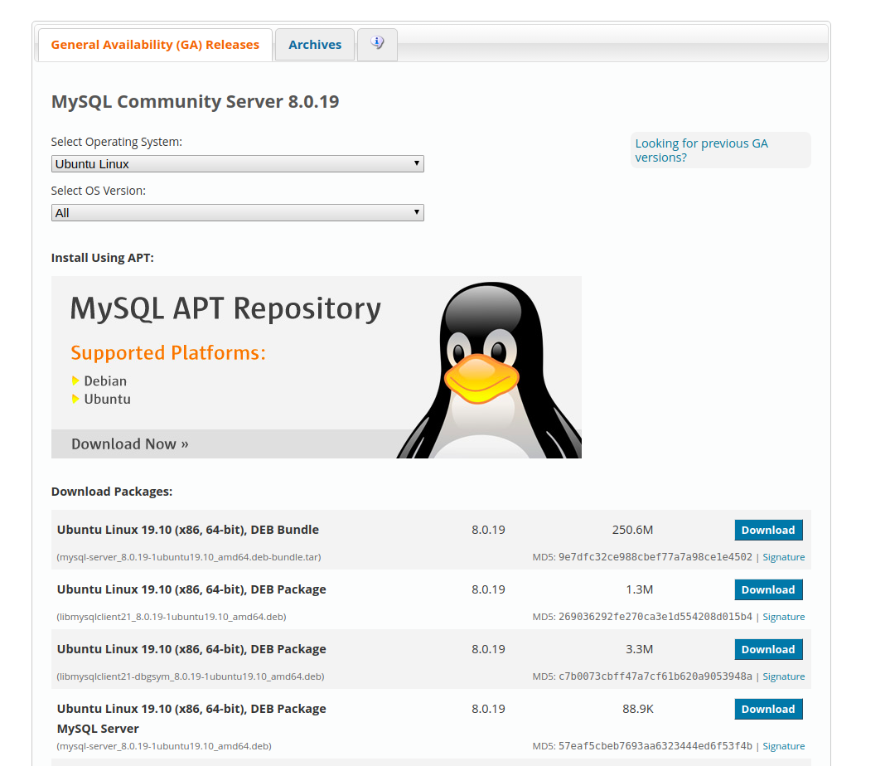The image size is (890, 766).
Task: Download the libmysqlclient21-dbgsym DEB package
Action: pyautogui.click(x=768, y=648)
